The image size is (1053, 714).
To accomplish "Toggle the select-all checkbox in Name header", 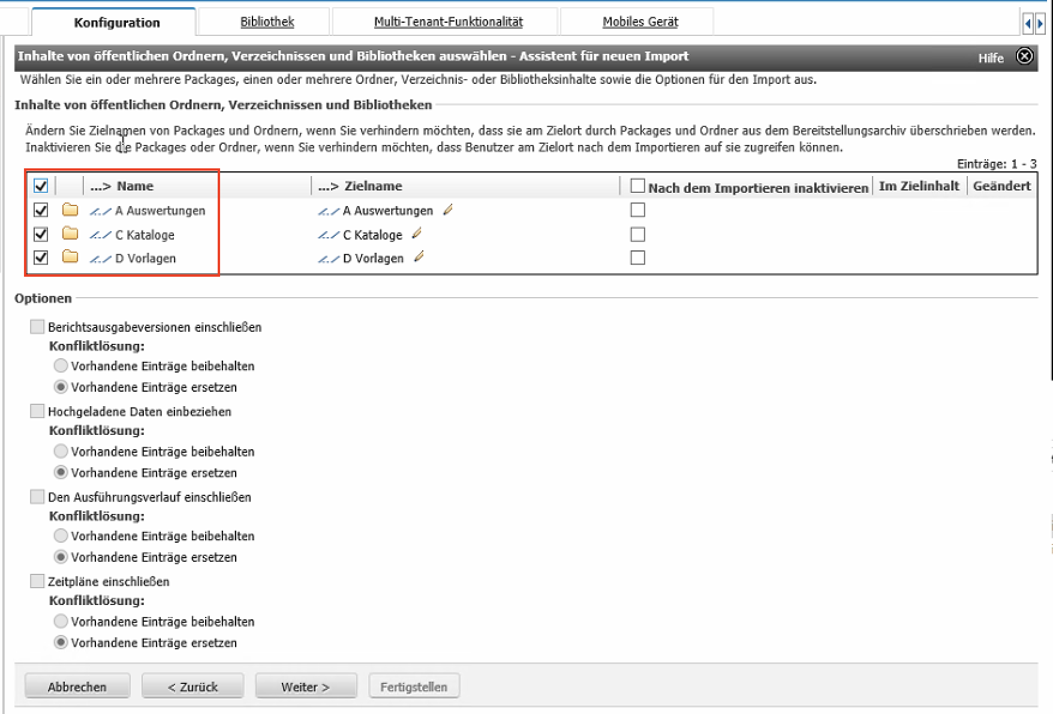I will pyautogui.click(x=41, y=186).
